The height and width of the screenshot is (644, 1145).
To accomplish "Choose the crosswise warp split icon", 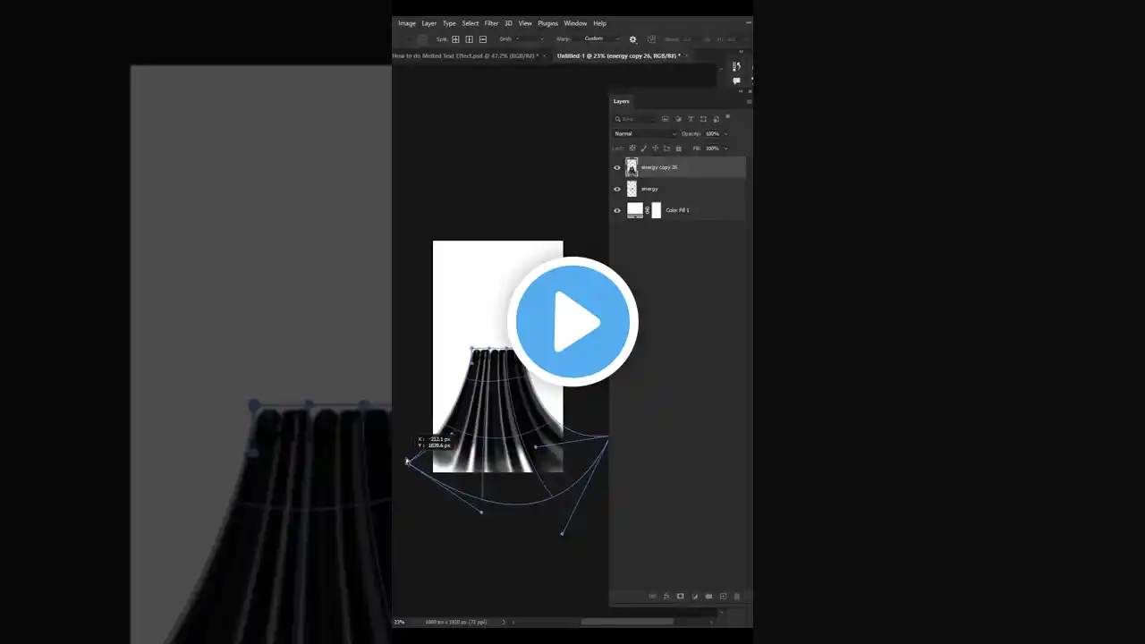I will click(x=455, y=39).
